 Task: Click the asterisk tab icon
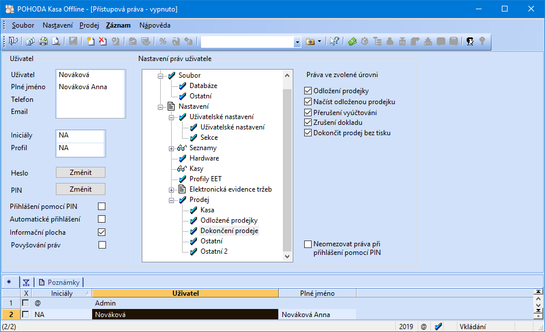click(9, 283)
